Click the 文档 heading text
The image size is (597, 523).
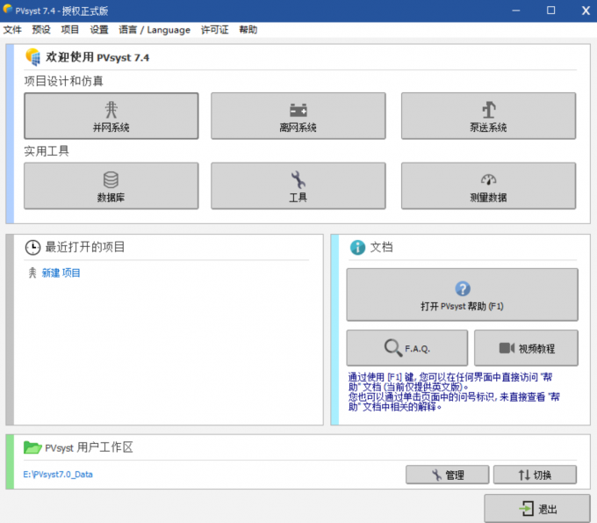[382, 247]
